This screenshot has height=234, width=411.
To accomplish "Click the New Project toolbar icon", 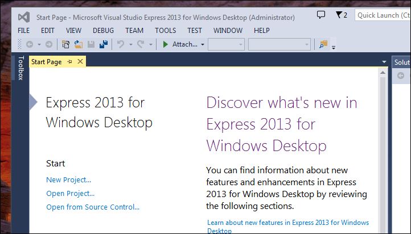I will (x=65, y=44).
